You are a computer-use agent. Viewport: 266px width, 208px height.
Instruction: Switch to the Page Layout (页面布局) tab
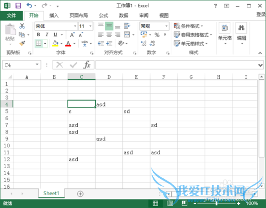click(79, 15)
